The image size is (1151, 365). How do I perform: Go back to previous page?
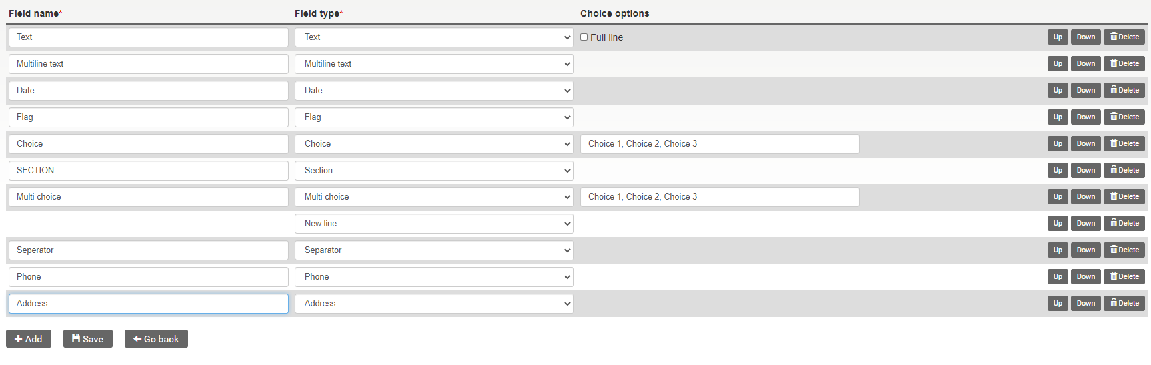click(x=156, y=339)
